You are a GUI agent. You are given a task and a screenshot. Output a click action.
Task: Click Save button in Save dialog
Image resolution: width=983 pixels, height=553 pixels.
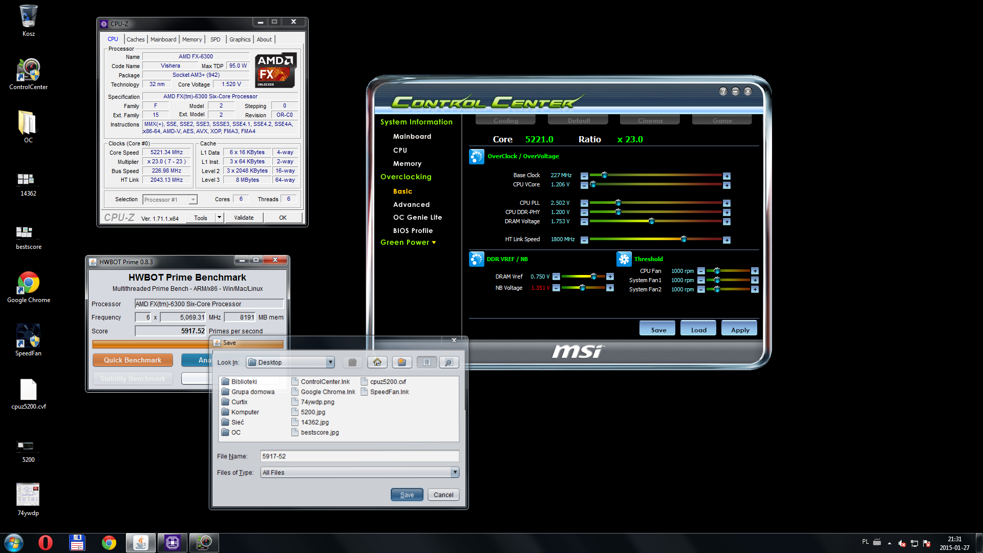point(407,495)
